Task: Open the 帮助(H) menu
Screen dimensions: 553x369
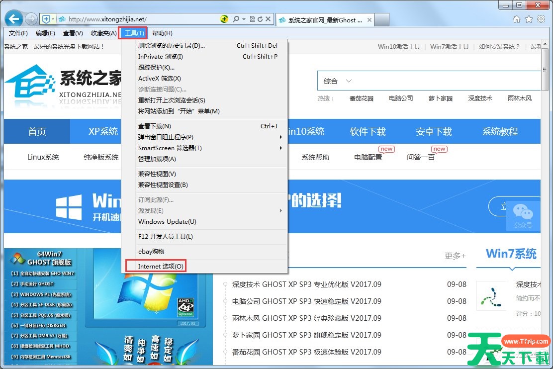Action: click(x=162, y=33)
